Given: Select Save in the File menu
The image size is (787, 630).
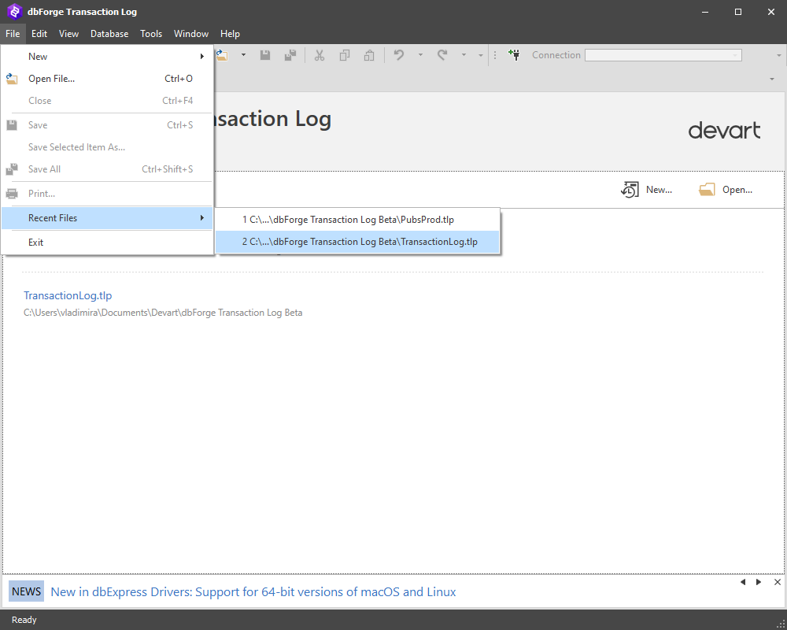Looking at the screenshot, I should coord(107,125).
